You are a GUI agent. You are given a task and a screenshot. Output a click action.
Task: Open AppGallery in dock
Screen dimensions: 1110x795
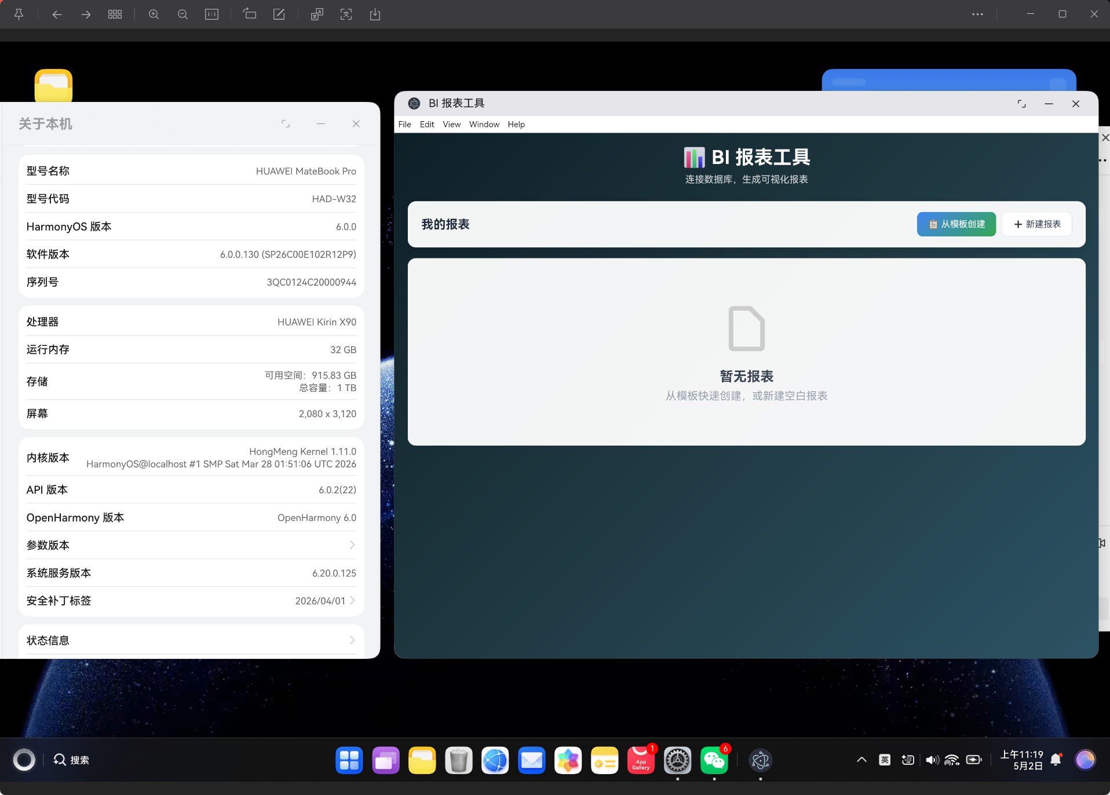coord(641,760)
